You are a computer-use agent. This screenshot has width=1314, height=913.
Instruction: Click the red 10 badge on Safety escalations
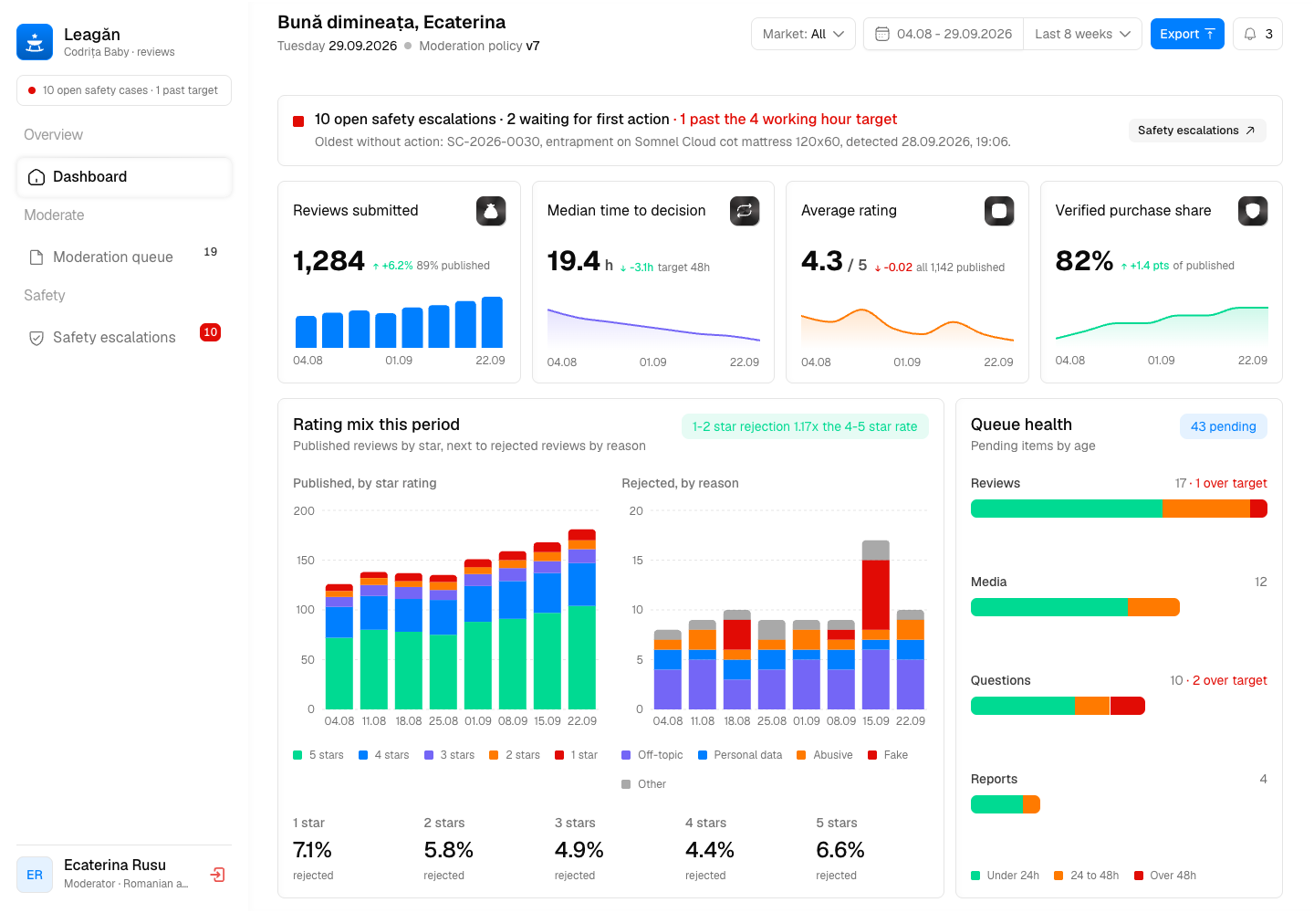pos(210,332)
